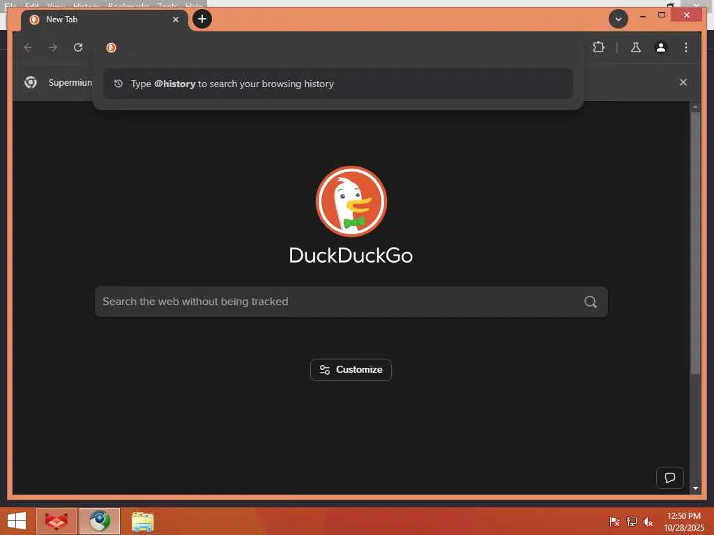
Task: Maximize the Supermium window
Action: pyautogui.click(x=662, y=15)
